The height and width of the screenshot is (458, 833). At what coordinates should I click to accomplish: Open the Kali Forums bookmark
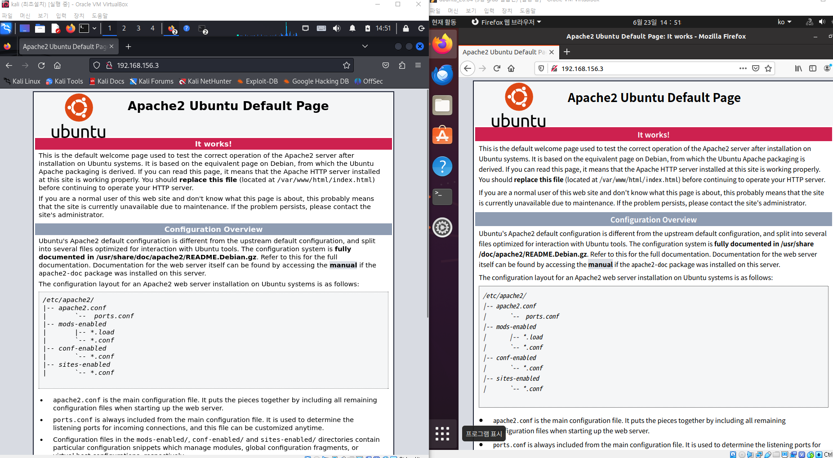point(151,81)
